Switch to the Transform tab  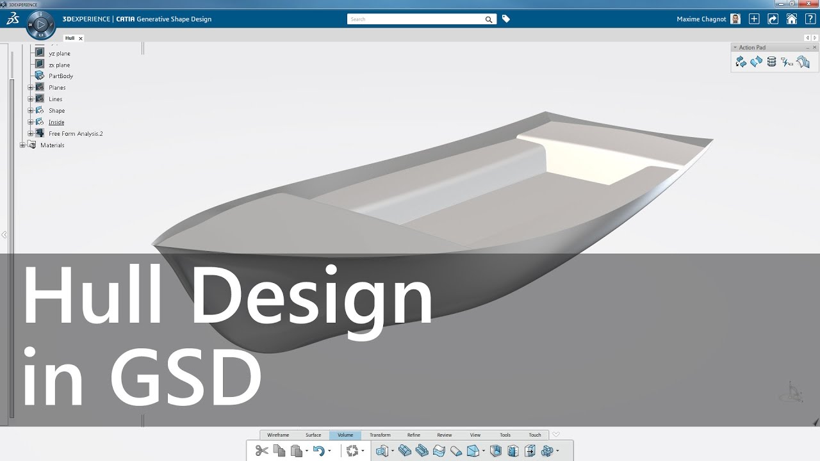pos(380,435)
